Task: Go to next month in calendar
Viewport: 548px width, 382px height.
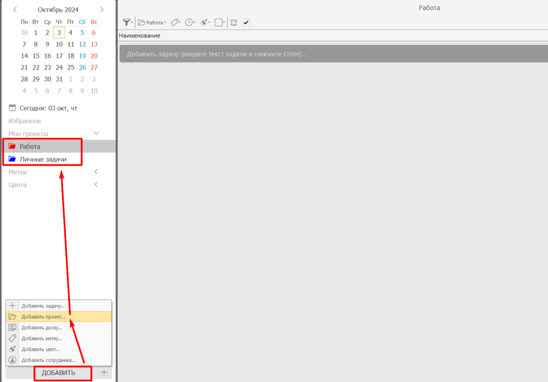Action: (x=102, y=10)
